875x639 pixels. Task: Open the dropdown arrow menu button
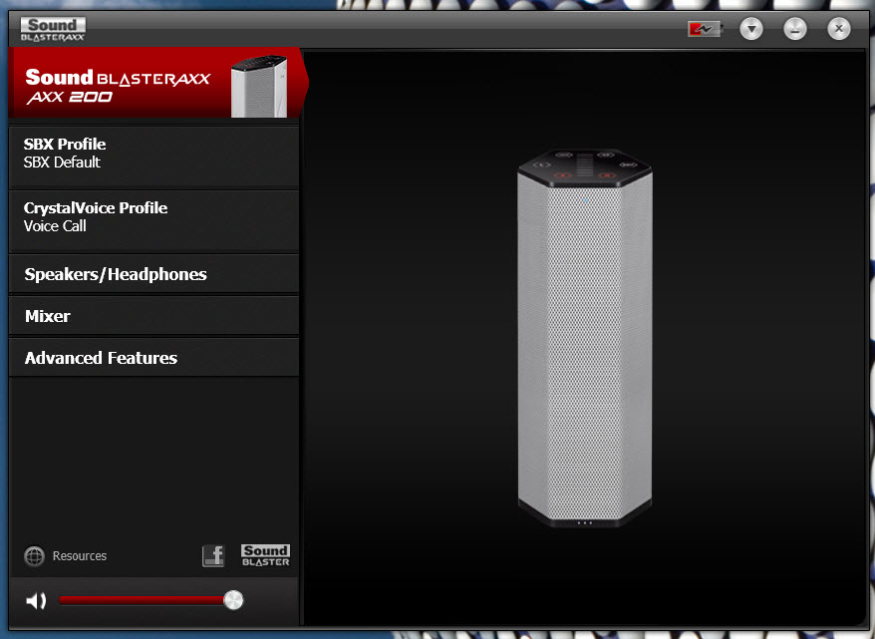pyautogui.click(x=751, y=29)
